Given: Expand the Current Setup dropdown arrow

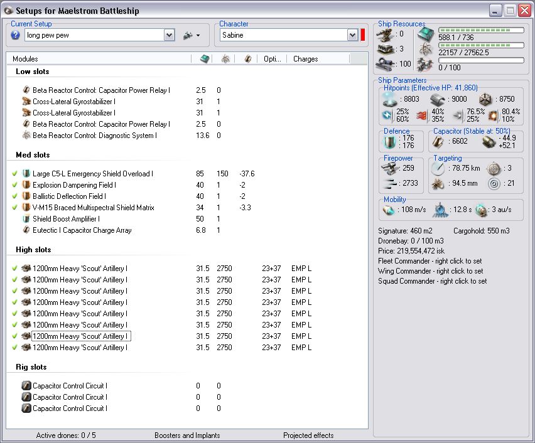Looking at the screenshot, I should coord(170,35).
